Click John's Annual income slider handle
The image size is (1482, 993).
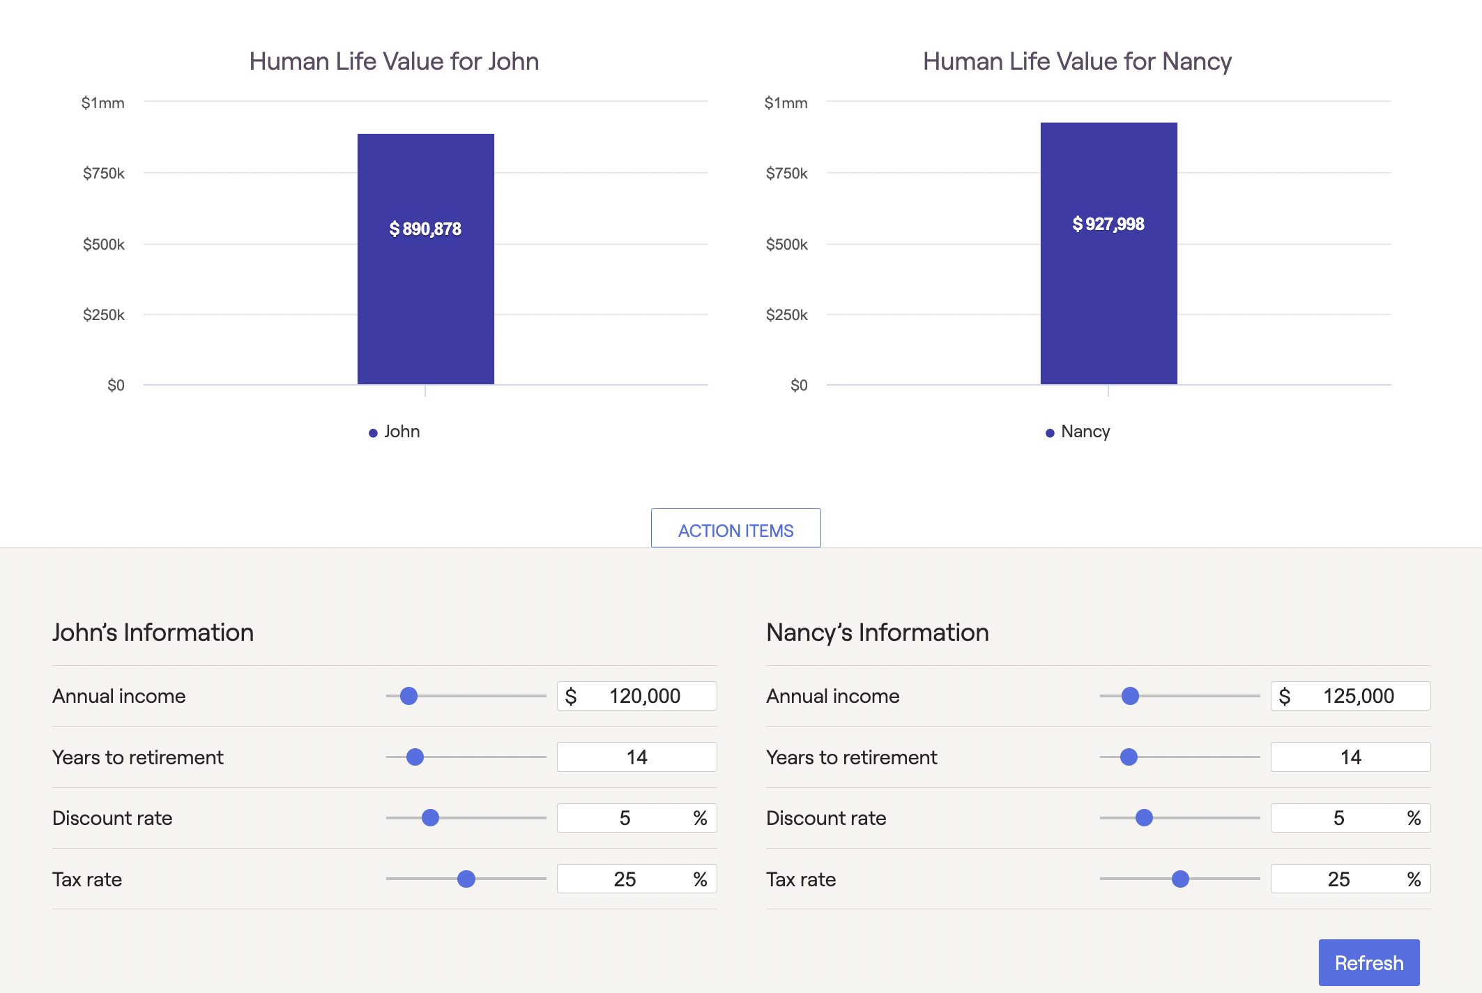(409, 696)
